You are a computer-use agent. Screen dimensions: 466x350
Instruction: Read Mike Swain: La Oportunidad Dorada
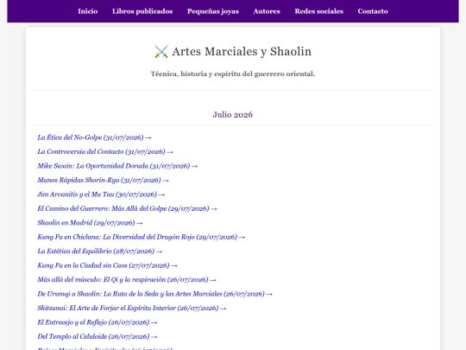click(117, 166)
